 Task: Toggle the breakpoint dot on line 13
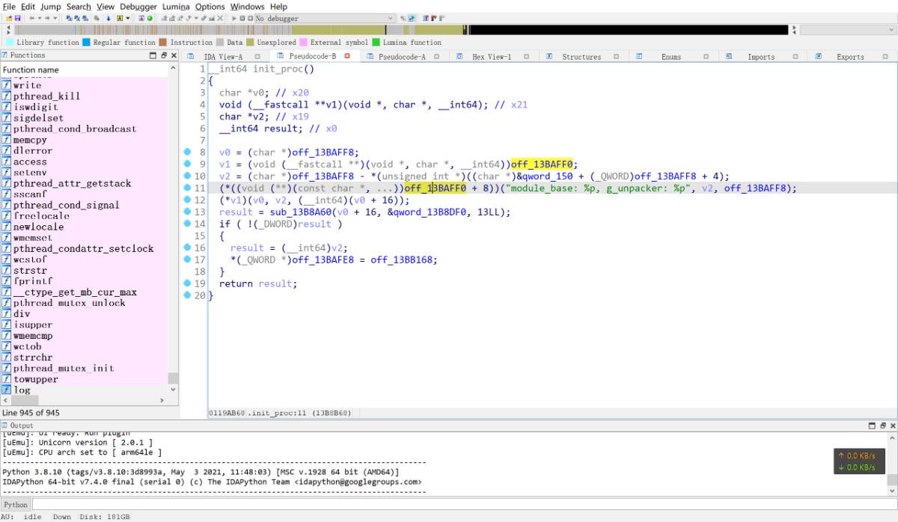[188, 212]
